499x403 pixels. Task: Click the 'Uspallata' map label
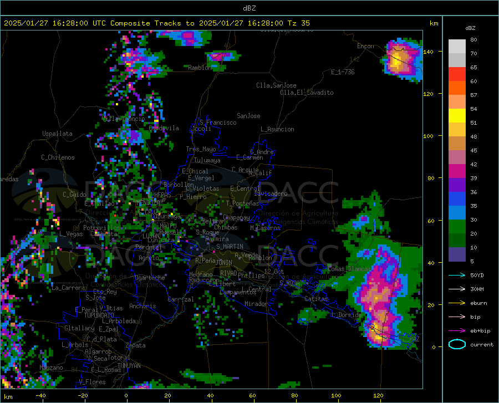[x=57, y=134]
